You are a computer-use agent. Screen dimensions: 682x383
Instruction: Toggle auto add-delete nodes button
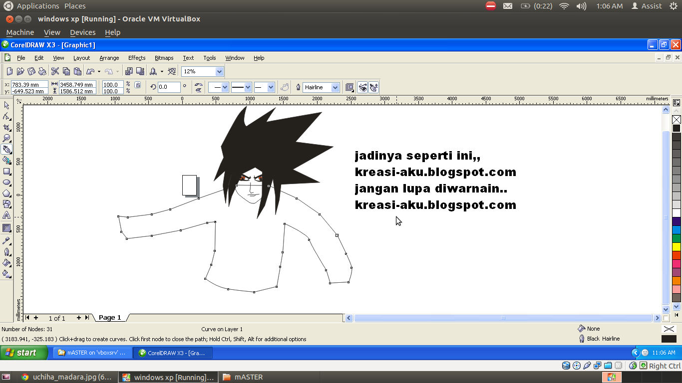pos(373,87)
